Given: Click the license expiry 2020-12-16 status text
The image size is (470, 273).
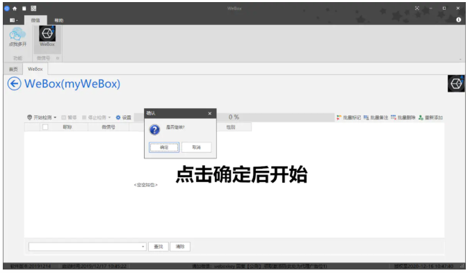Looking at the screenshot, I should pos(423,266).
